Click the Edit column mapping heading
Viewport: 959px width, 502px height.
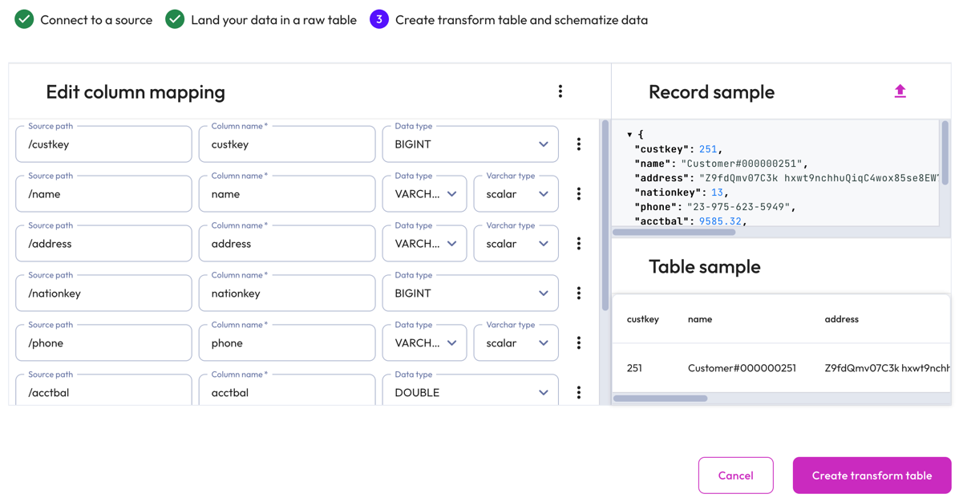[136, 92]
